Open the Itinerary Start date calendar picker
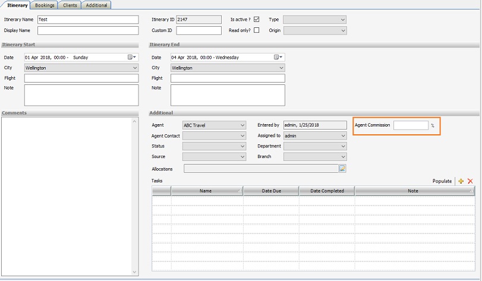Screen dimensions: 482x281 131,58
